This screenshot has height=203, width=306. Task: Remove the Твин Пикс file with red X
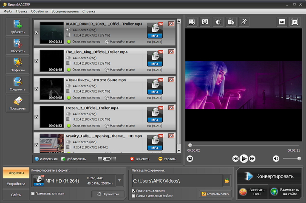171,80
